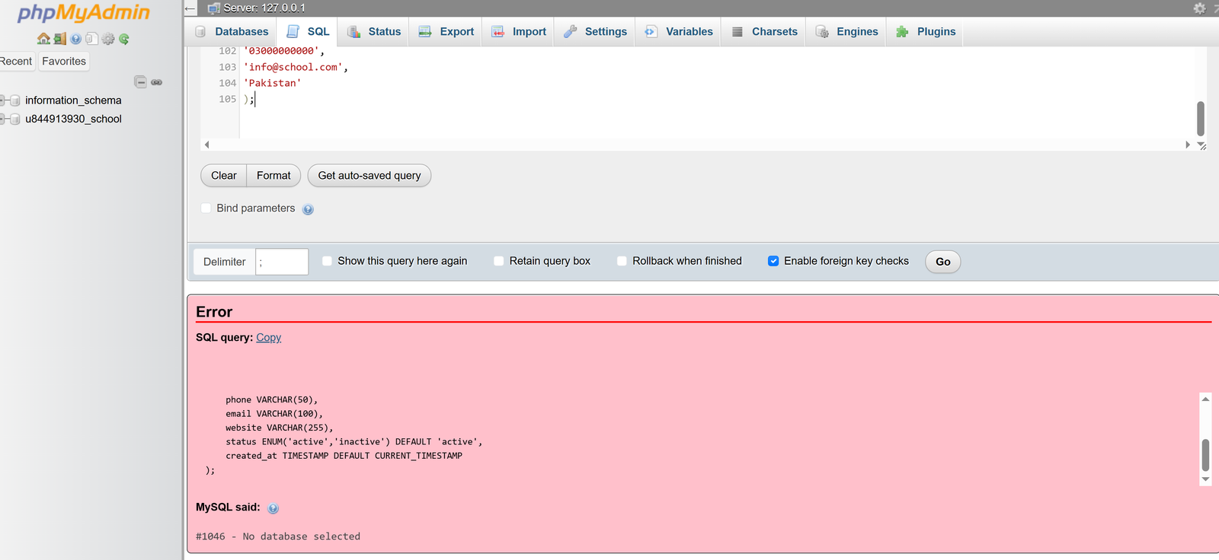Reload navigation panel with green refresh icon
The width and height of the screenshot is (1219, 560).
click(x=124, y=39)
